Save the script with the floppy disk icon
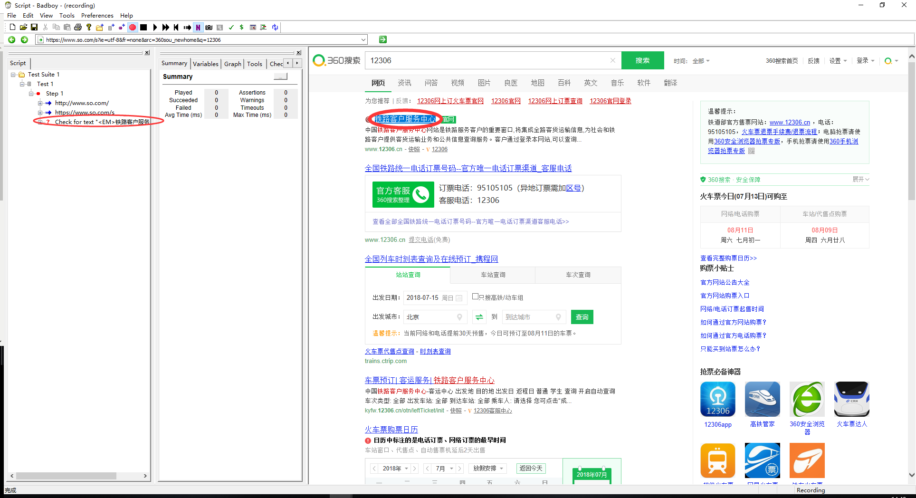Screen dimensions: 916x498 [34, 27]
